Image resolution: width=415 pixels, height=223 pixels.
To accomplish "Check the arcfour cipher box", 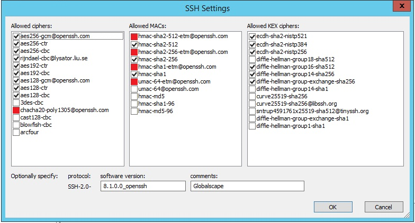I will 16,132.
